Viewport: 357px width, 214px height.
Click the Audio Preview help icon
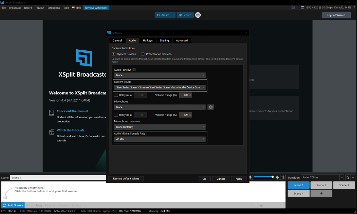(x=134, y=70)
